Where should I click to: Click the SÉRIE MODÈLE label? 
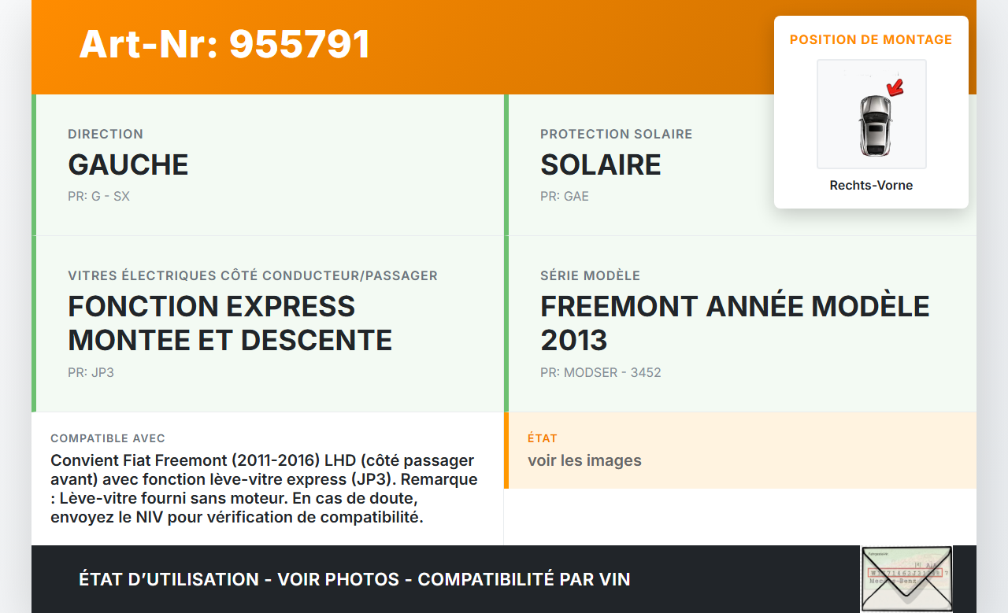(590, 275)
